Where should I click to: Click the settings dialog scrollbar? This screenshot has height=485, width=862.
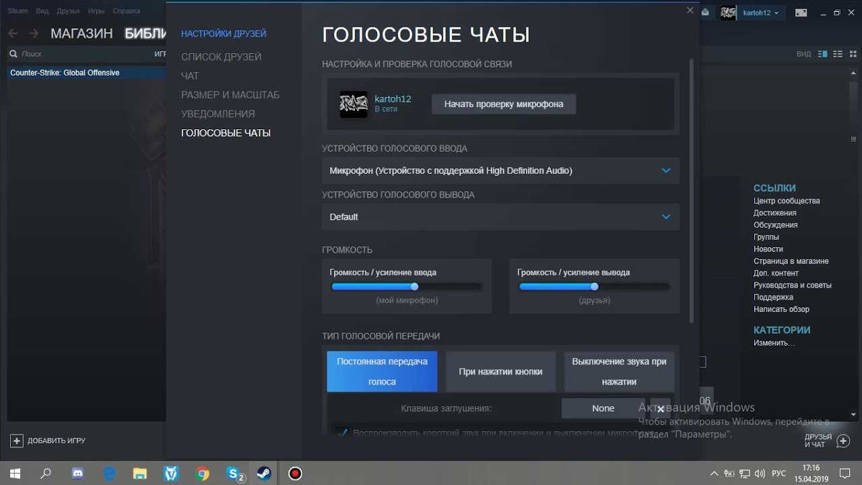691,191
